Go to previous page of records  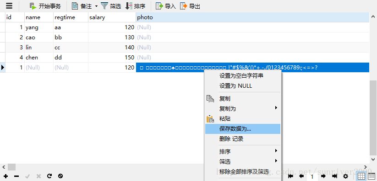pos(301,176)
